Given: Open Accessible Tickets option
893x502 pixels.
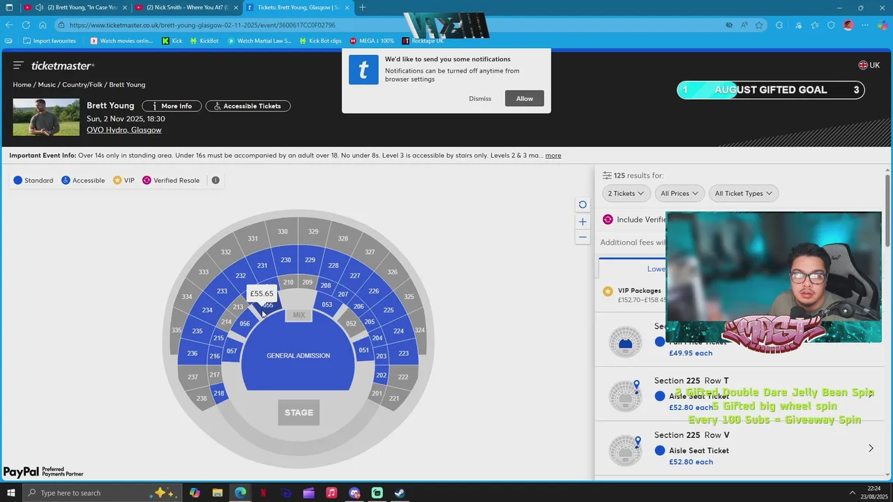Looking at the screenshot, I should coord(248,106).
